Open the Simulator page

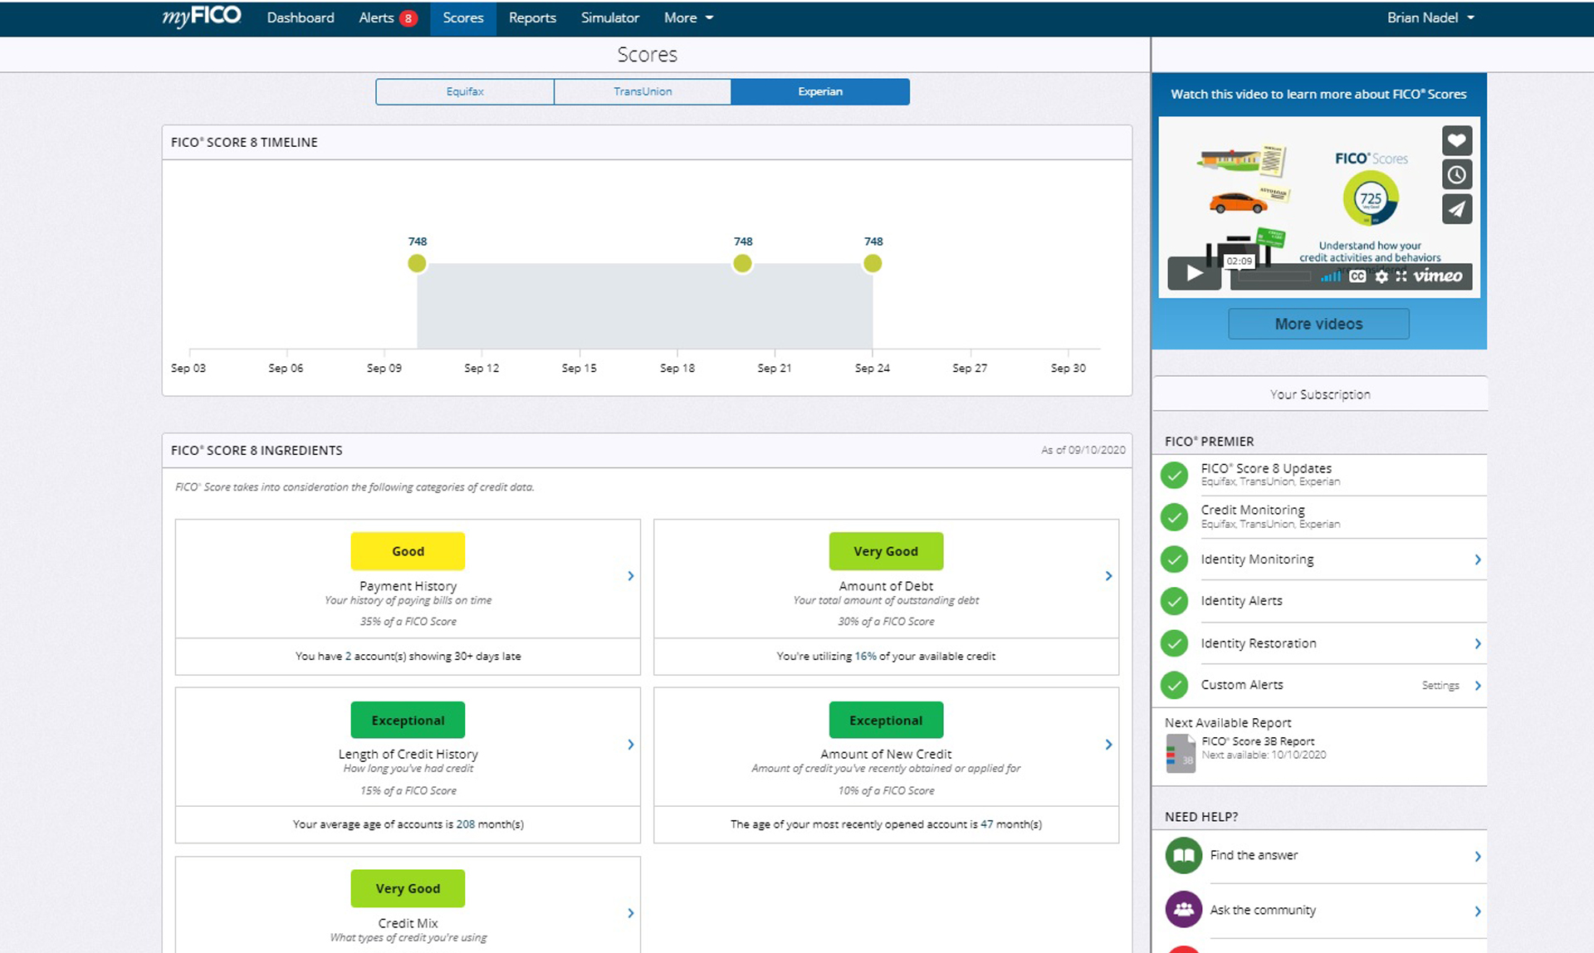tap(609, 17)
